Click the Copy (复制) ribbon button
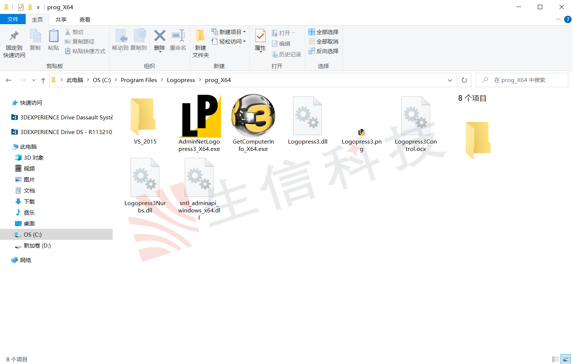Screen dimensions: 573x364 [35, 40]
